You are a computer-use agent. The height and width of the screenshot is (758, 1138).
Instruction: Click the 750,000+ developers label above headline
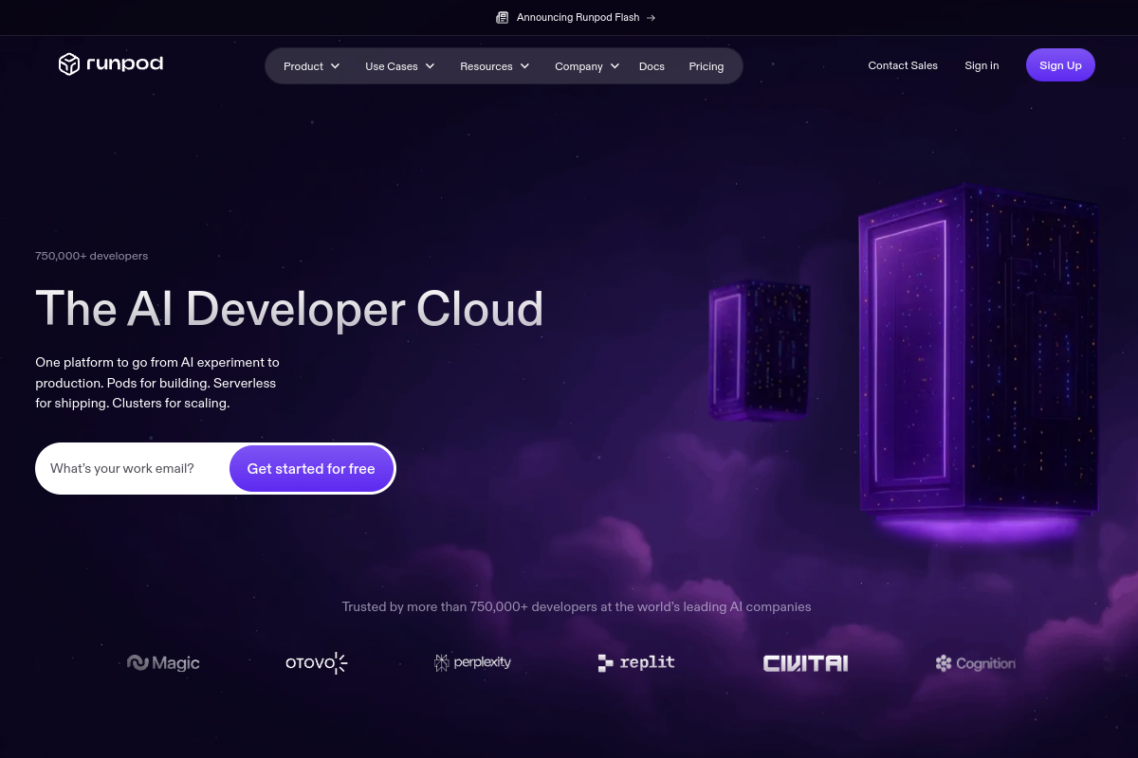point(91,256)
